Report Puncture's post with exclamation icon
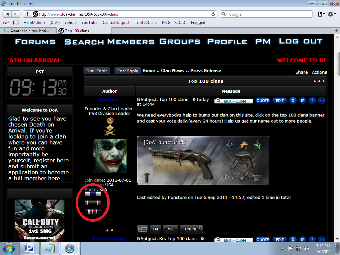This screenshot has width=340, height=255. (x=312, y=101)
